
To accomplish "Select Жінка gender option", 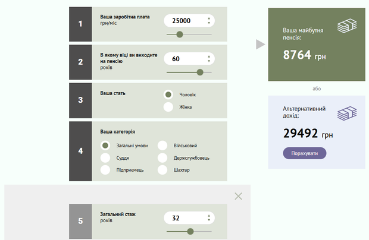I will point(168,107).
